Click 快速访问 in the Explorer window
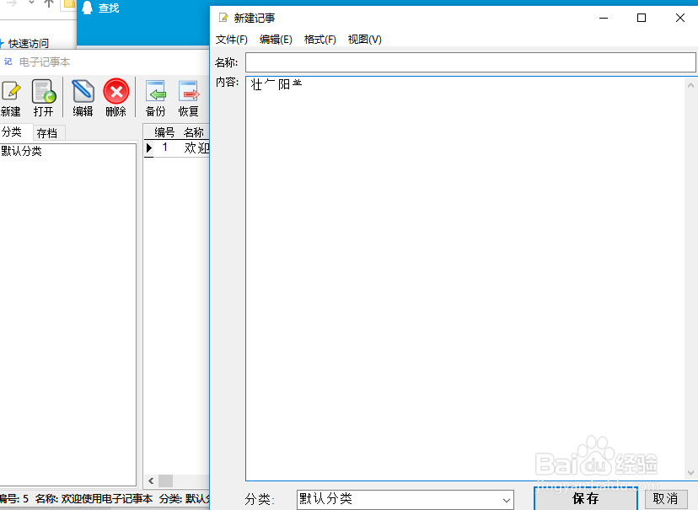698x510 pixels. pyautogui.click(x=29, y=44)
